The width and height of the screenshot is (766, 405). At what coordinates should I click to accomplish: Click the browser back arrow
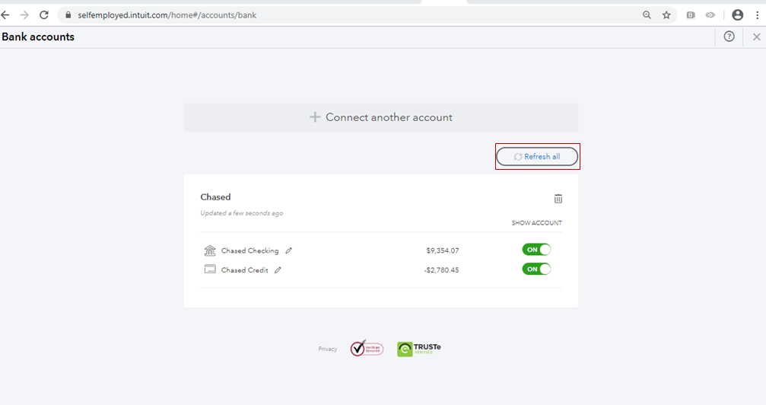pyautogui.click(x=5, y=15)
